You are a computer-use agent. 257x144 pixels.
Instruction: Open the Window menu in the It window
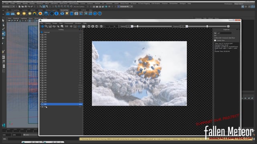pyautogui.click(x=78, y=23)
